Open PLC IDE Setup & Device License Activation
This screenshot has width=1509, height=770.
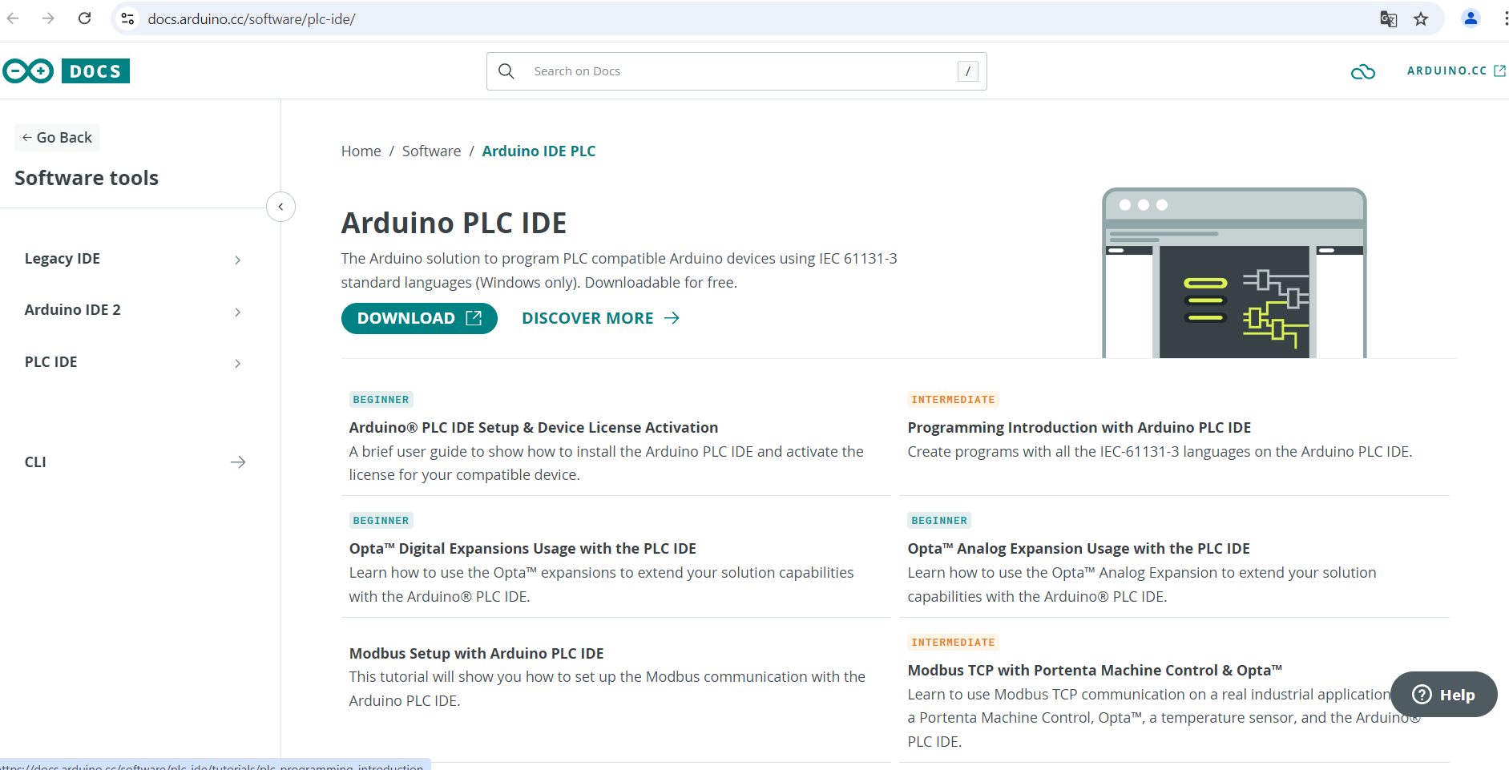pos(534,428)
